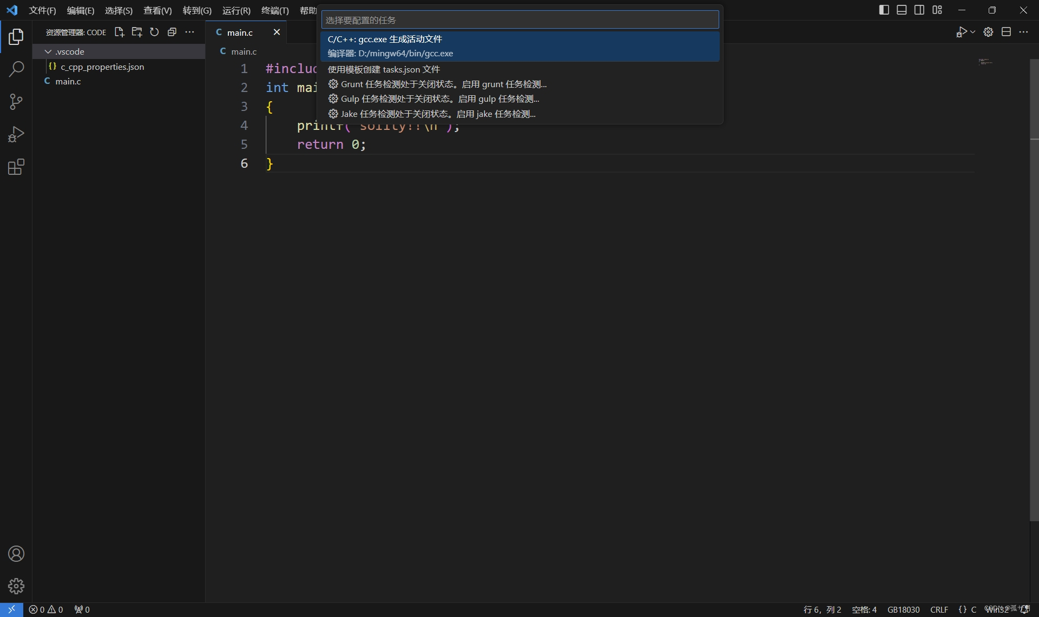Click the editor vertical scrollbar
This screenshot has width=1039, height=617.
pos(1034,290)
